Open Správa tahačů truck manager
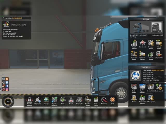The image size is (166, 124). click(x=134, y=88)
